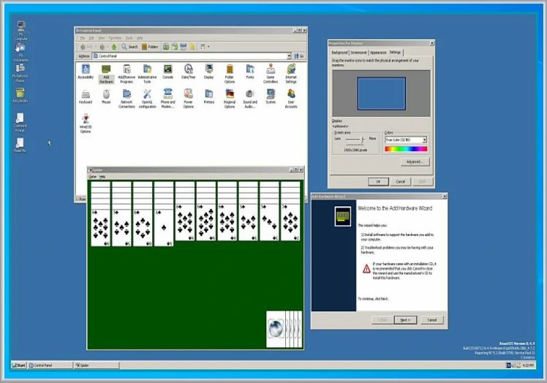This screenshot has height=383, width=547.
Task: Open the Accessibility applet in Control Panel
Action: [x=86, y=72]
